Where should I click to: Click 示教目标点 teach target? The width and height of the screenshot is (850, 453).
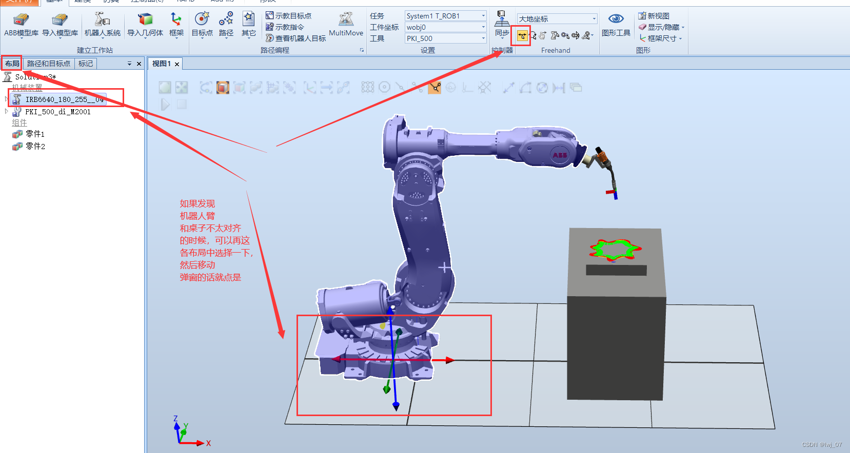click(x=288, y=16)
